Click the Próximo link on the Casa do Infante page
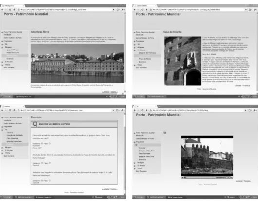Image resolution: width=258 pixels, height=201 pixels. pyautogui.click(x=246, y=85)
